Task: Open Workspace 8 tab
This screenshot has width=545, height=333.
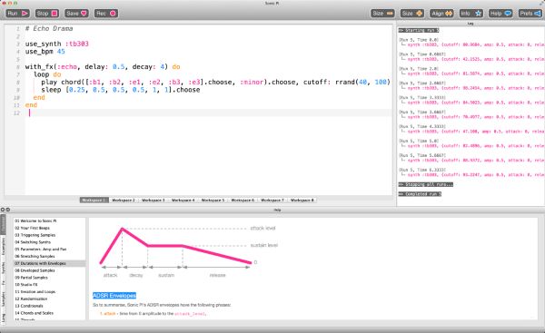Action: (302, 200)
